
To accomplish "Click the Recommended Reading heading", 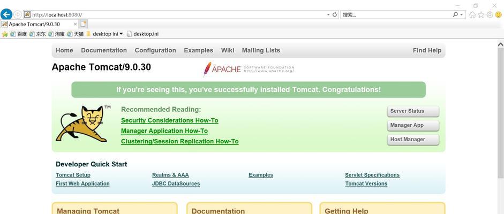I will [x=161, y=109].
